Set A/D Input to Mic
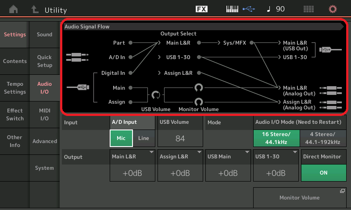 click(121, 138)
